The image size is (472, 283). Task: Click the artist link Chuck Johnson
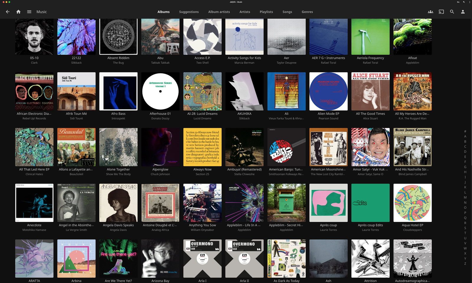click(x=160, y=174)
